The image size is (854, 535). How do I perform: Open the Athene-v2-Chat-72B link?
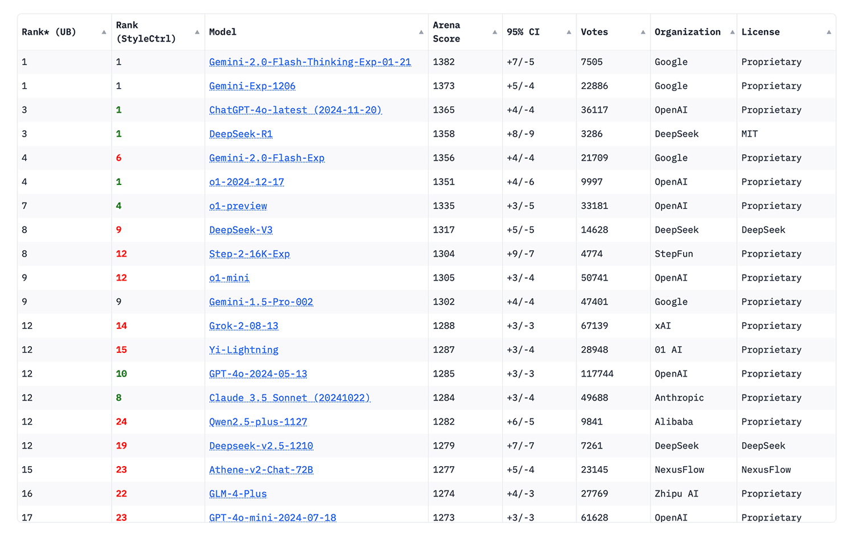[261, 470]
